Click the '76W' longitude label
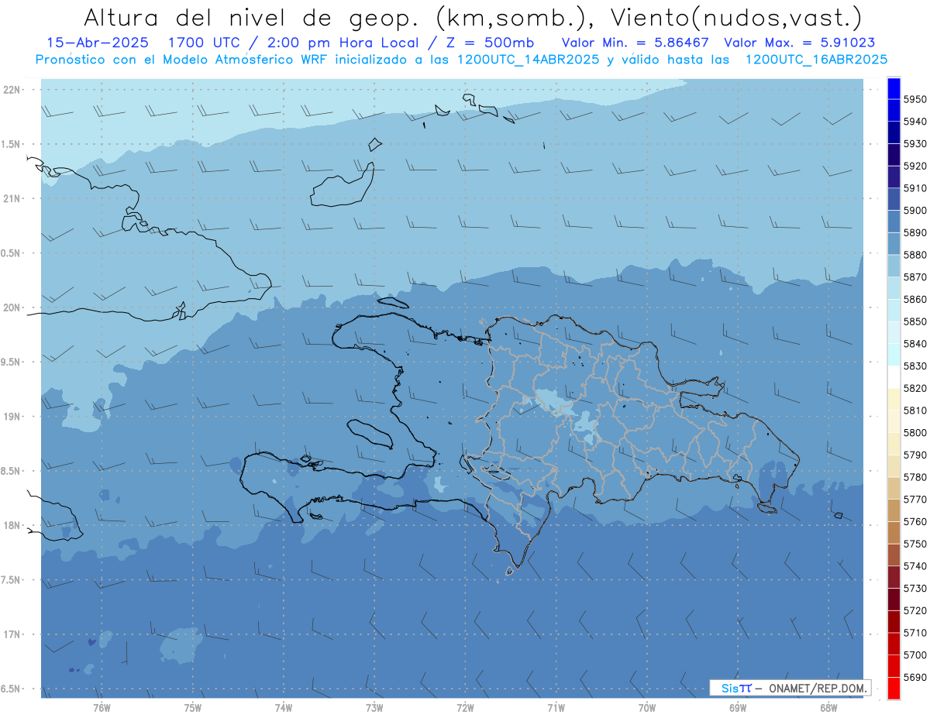 click(x=102, y=707)
